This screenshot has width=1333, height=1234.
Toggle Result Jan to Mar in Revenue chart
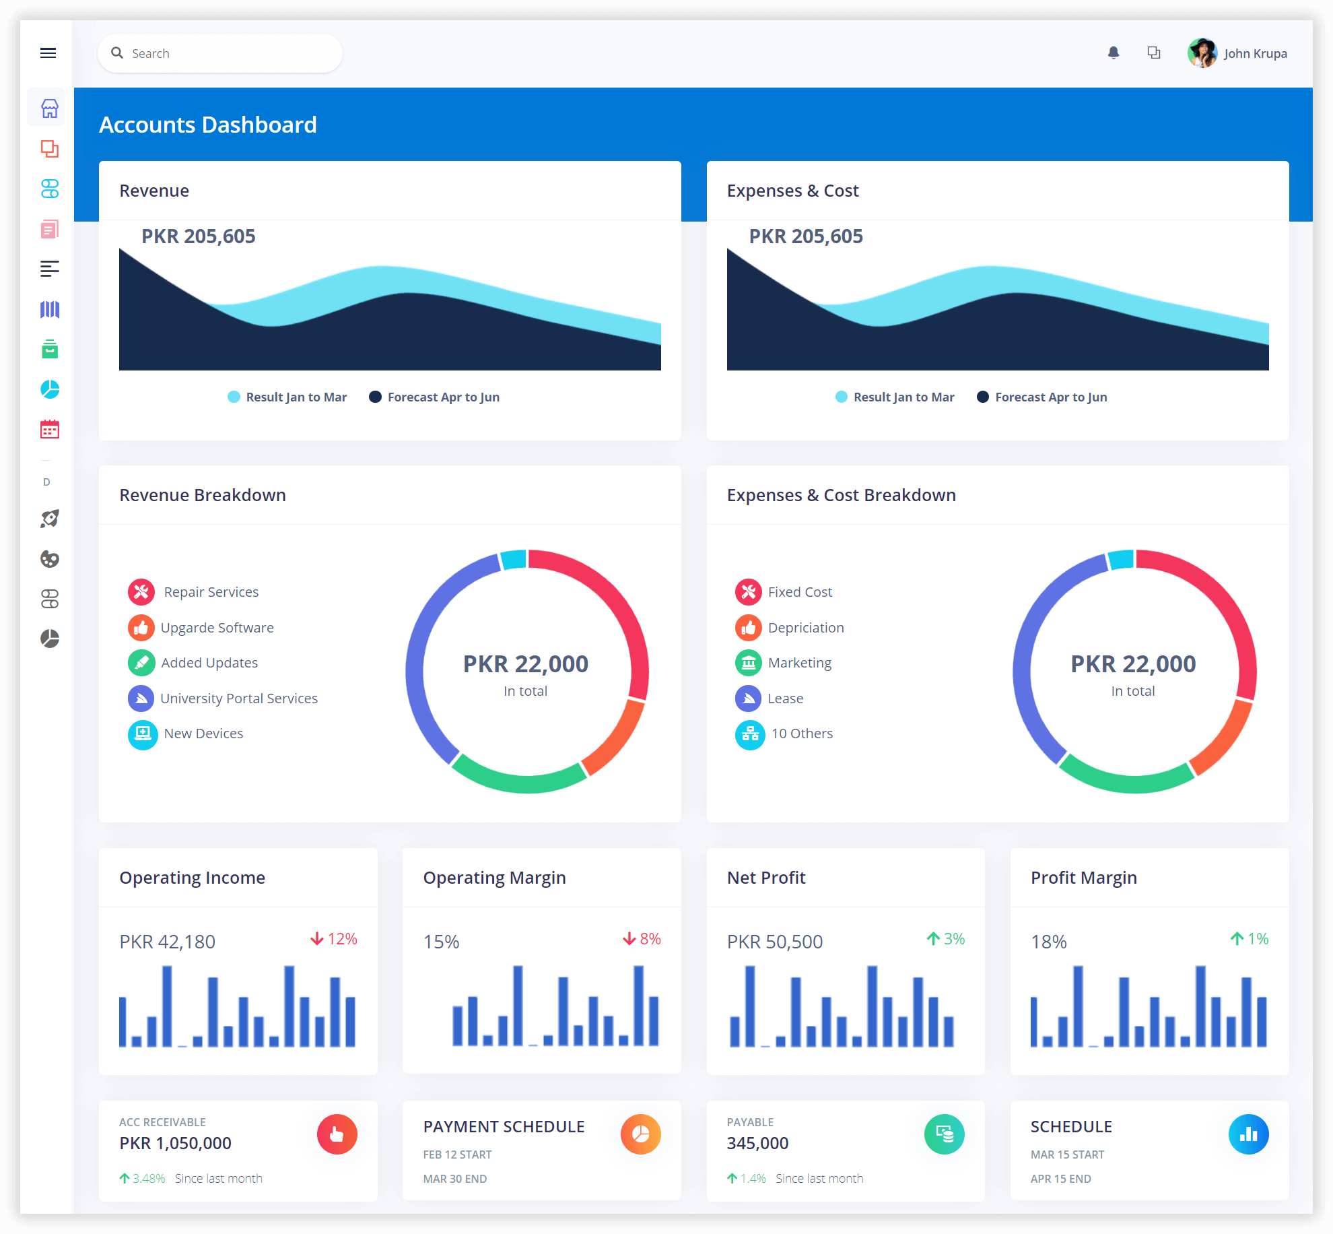287,397
